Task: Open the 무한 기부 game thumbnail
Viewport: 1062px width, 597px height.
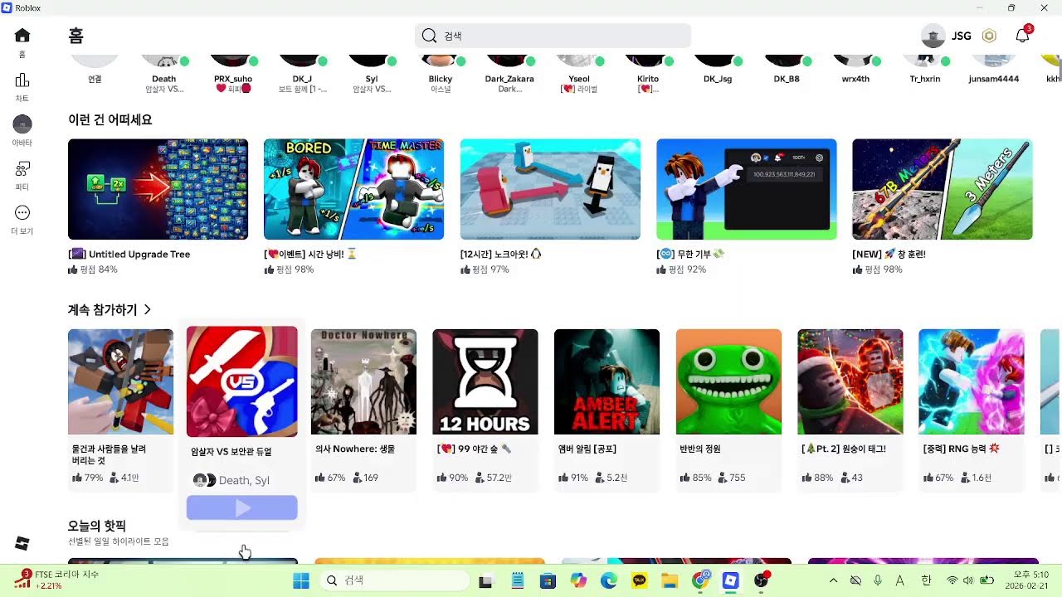Action: 746,189
